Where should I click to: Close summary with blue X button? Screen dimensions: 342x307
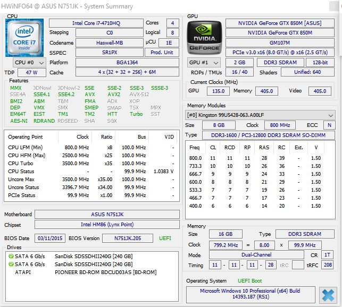328,295
